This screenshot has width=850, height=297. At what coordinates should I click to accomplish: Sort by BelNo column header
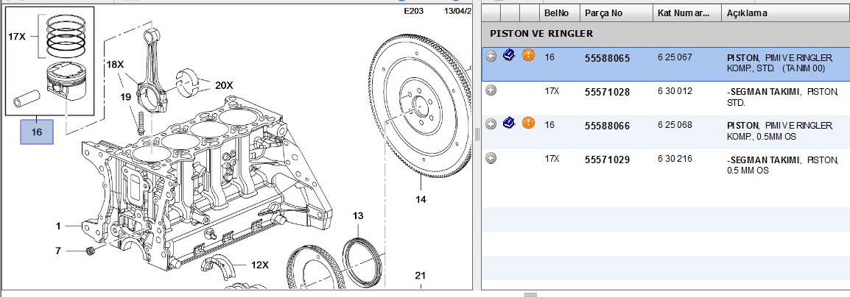tap(559, 13)
